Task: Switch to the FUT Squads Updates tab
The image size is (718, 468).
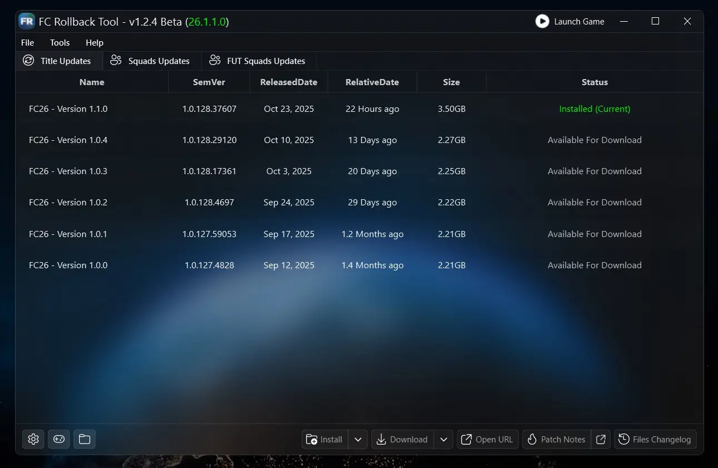Action: click(x=257, y=61)
